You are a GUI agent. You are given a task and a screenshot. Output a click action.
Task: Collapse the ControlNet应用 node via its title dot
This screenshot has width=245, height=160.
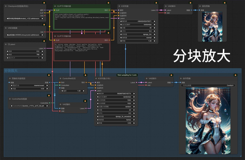pos(61,79)
